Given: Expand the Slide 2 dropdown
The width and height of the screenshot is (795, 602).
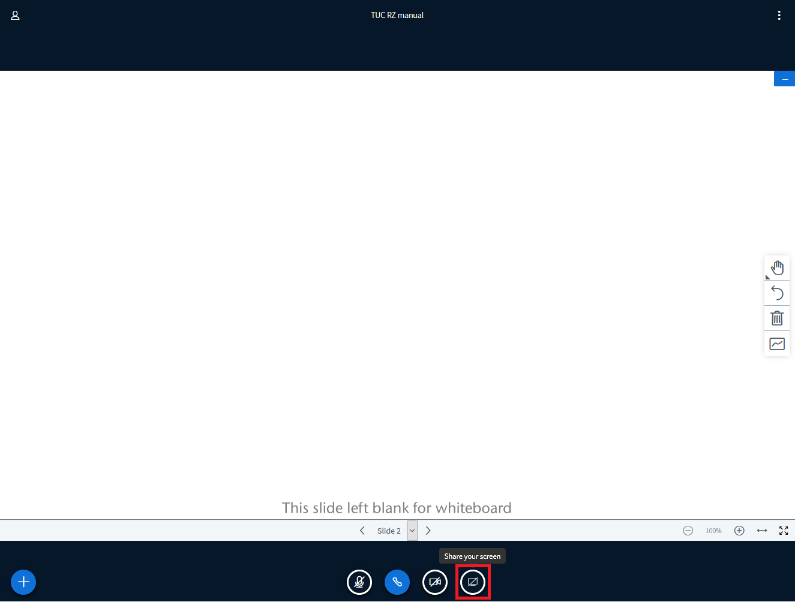Looking at the screenshot, I should tap(412, 531).
